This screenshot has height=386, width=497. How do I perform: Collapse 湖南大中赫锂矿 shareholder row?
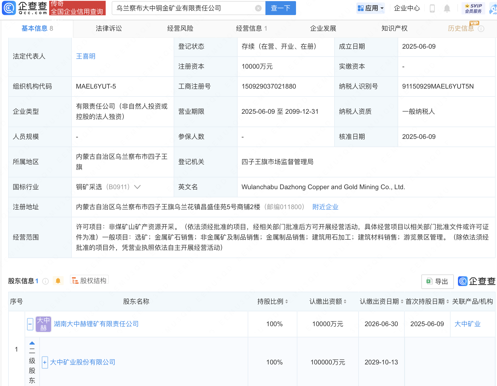coord(30,324)
